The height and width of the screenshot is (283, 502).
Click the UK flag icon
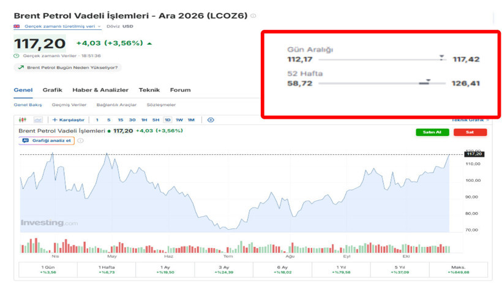(17, 26)
